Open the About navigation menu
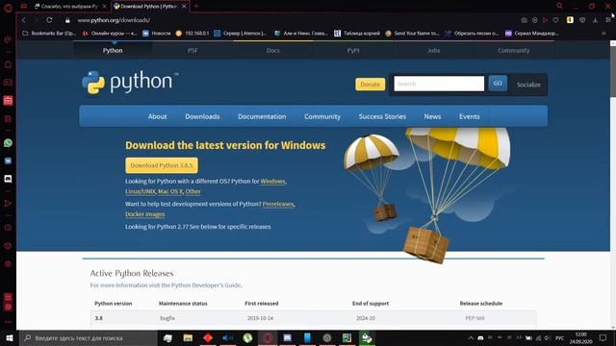Viewport: 616px width, 346px height. tap(157, 116)
